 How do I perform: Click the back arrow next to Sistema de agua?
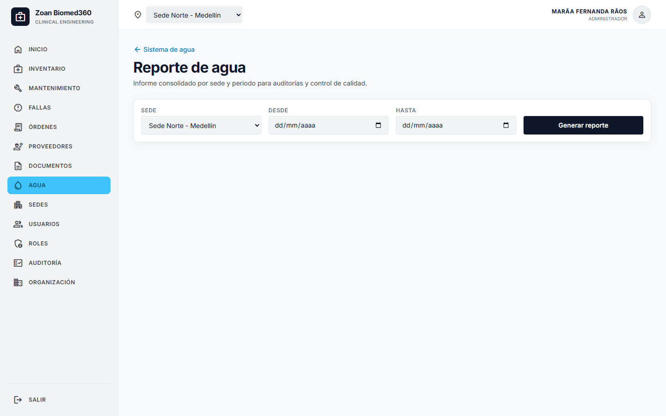[137, 49]
